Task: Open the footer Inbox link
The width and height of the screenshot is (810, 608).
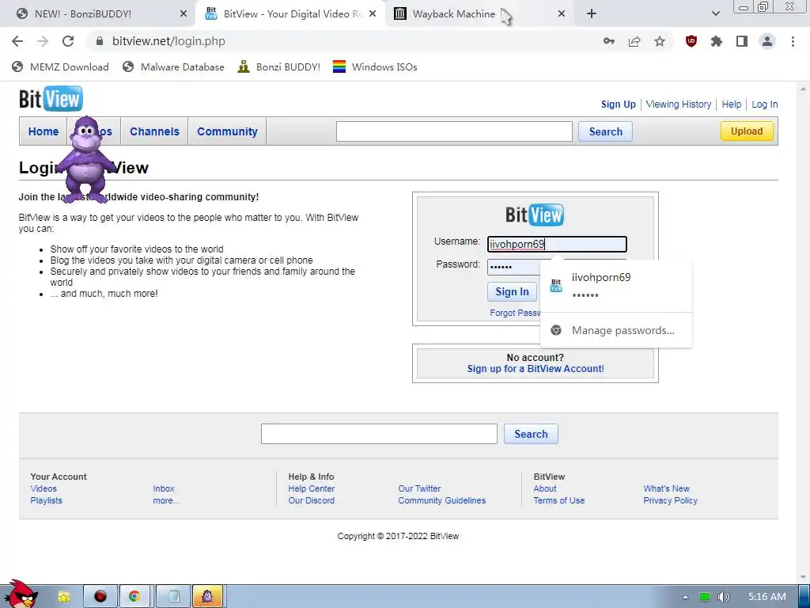Action: click(163, 488)
